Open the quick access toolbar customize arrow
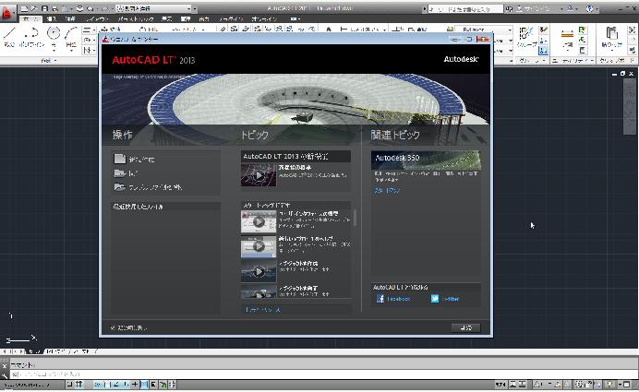The height and width of the screenshot is (392, 639). [196, 8]
